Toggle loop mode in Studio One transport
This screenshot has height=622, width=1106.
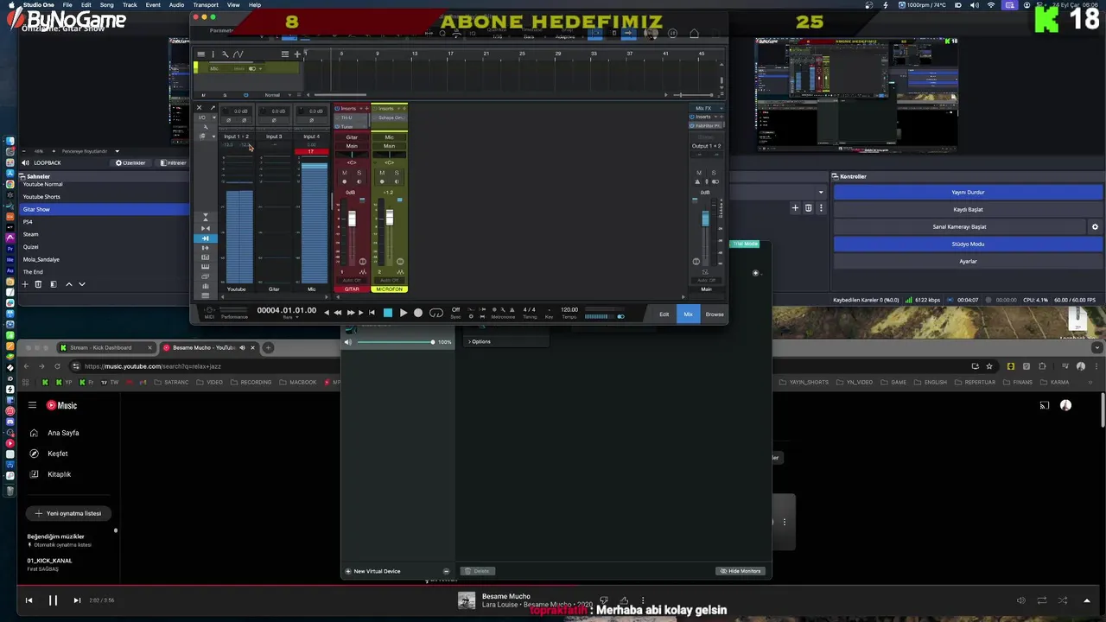pos(436,313)
